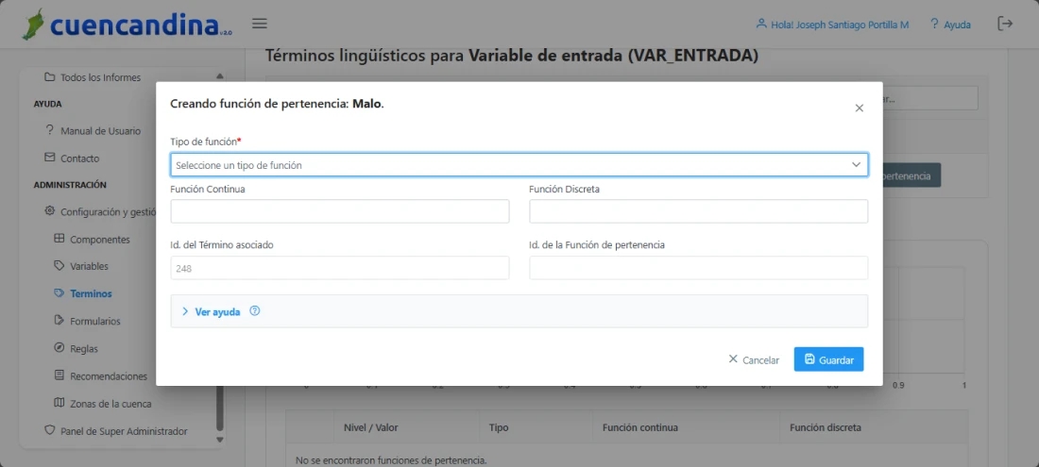The width and height of the screenshot is (1039, 467).
Task: Click the logout icon in header
Action: pyautogui.click(x=1005, y=24)
